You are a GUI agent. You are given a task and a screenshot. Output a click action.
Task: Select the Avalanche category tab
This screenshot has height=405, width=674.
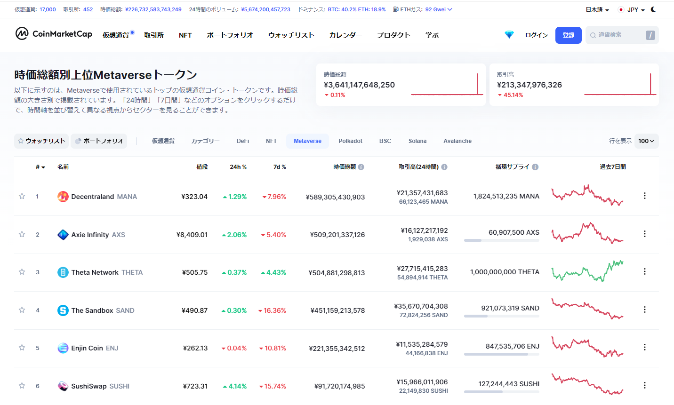pyautogui.click(x=457, y=141)
